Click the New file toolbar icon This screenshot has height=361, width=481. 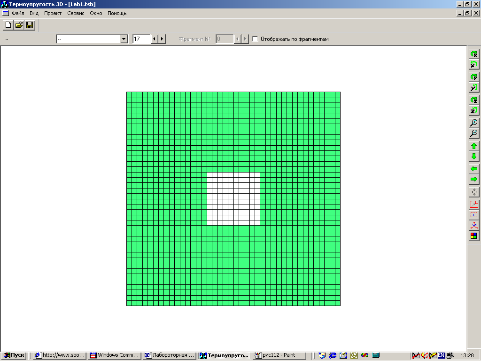tap(8, 25)
